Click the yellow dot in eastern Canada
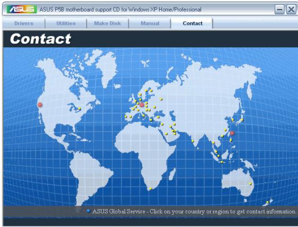The image size is (298, 227). 80,109
